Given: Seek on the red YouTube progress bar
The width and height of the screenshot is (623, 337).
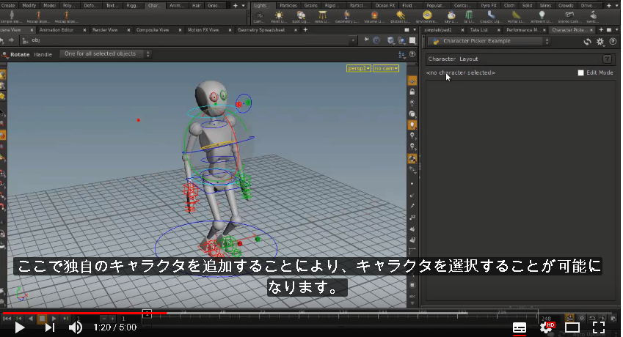Looking at the screenshot, I should 84,314.
